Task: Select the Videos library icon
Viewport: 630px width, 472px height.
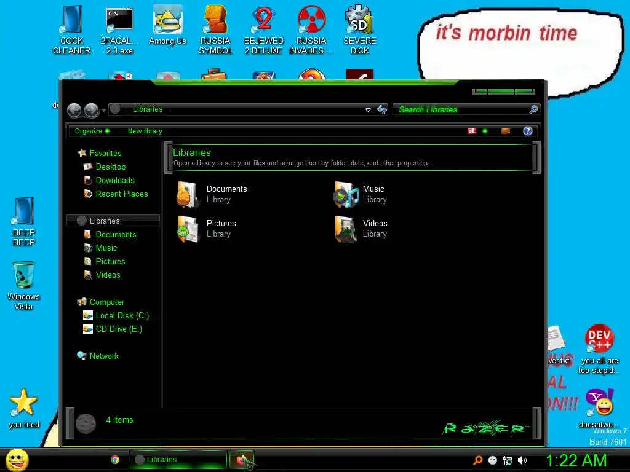Action: pyautogui.click(x=345, y=229)
